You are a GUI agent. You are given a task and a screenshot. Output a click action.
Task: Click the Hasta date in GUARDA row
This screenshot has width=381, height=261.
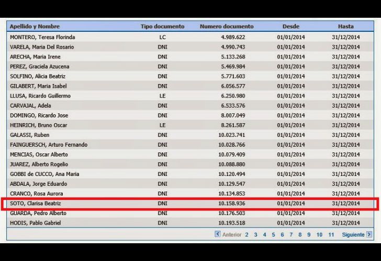point(345,213)
